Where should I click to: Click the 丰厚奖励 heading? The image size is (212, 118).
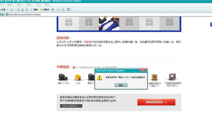64,67
